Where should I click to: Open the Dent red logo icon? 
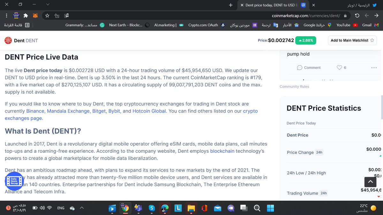click(x=8, y=40)
